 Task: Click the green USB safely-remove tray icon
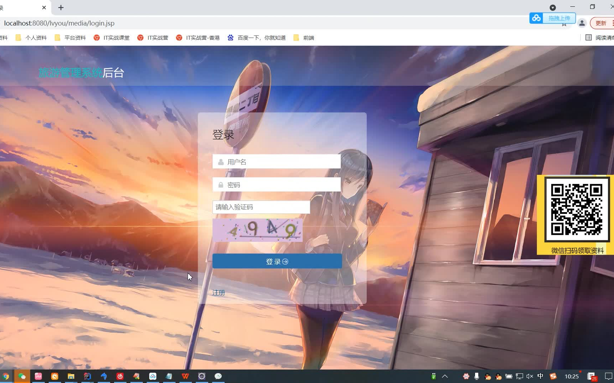[x=433, y=376]
